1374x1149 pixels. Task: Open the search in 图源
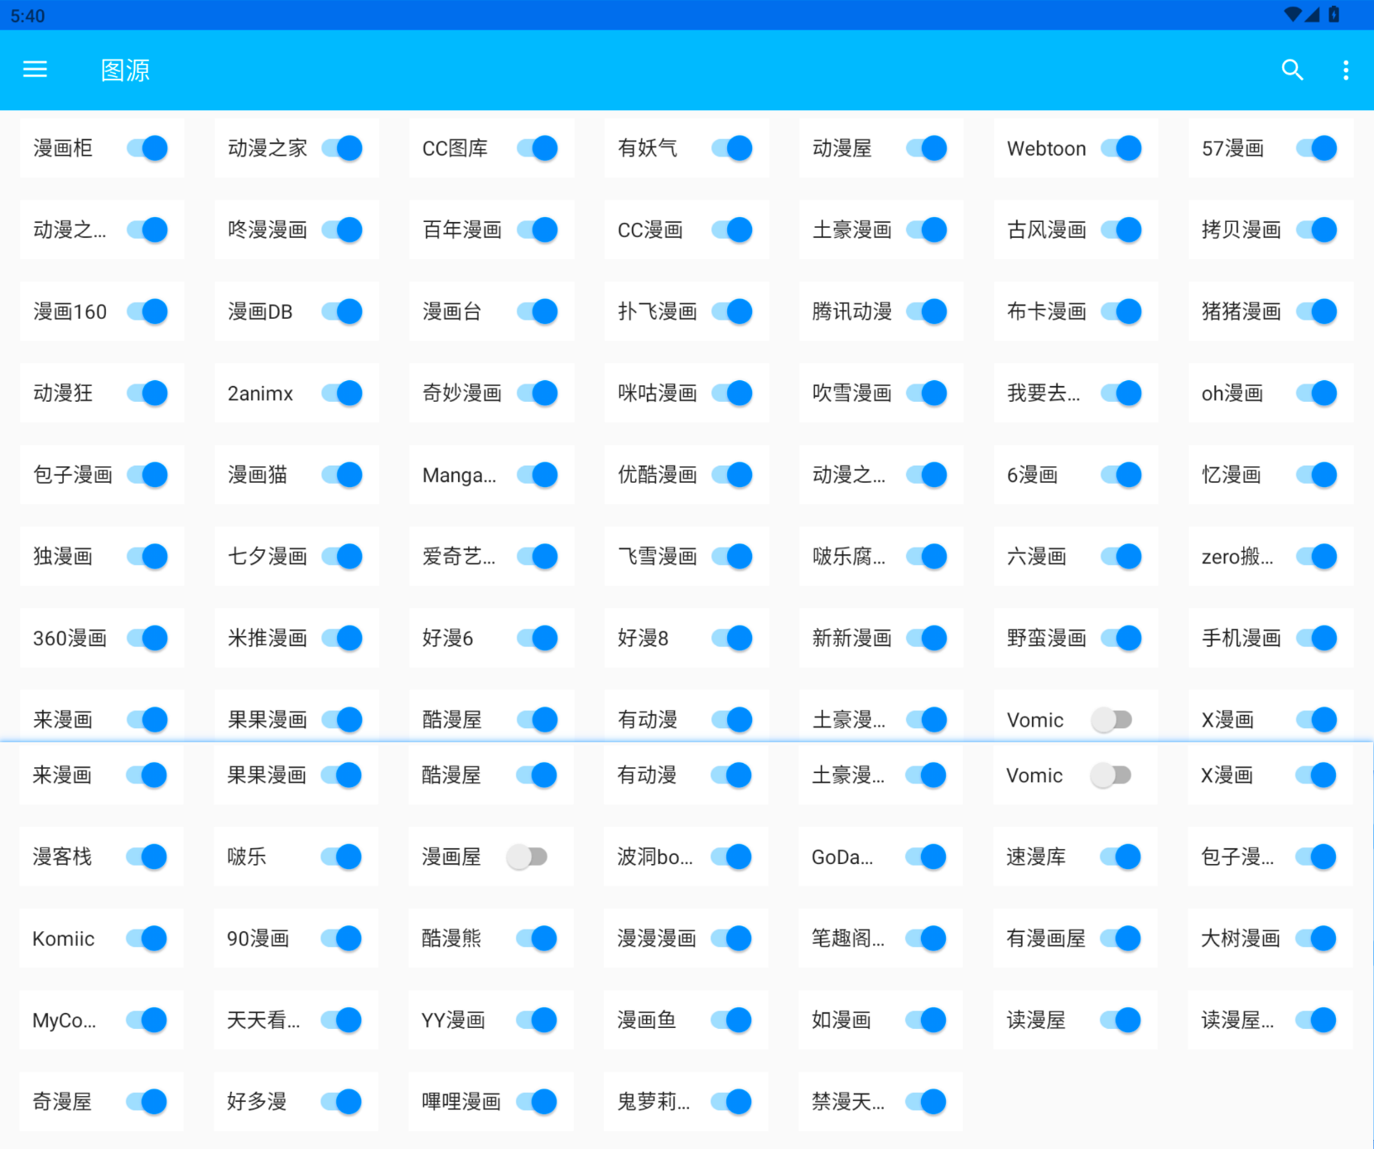coord(1293,70)
